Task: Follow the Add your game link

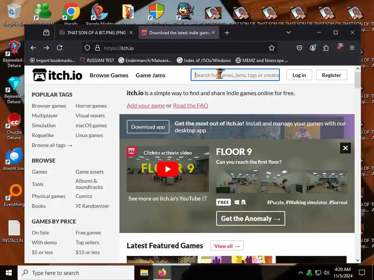Action: pos(146,105)
